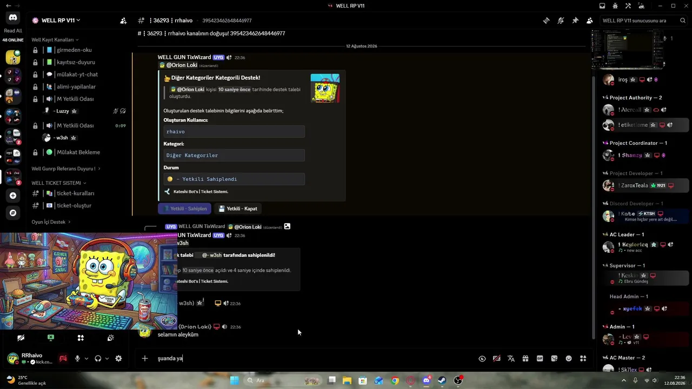Expand the Well Gunrp Referans Duyuru category

[x=66, y=169]
